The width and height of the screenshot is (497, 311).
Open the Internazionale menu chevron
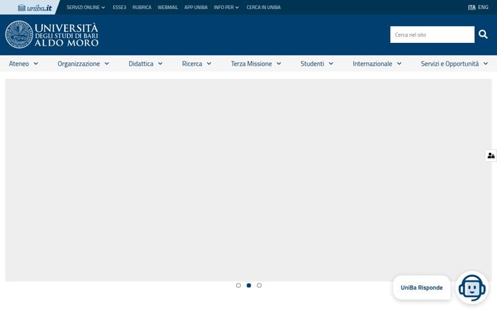(x=399, y=64)
